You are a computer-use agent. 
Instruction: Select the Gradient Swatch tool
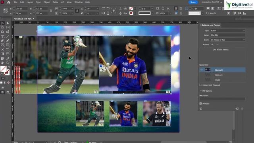2,54
